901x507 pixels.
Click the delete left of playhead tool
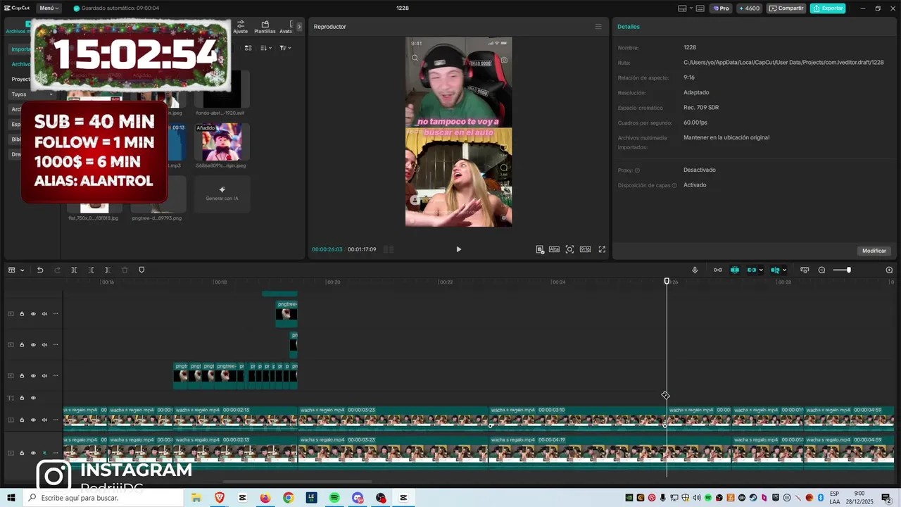91,270
